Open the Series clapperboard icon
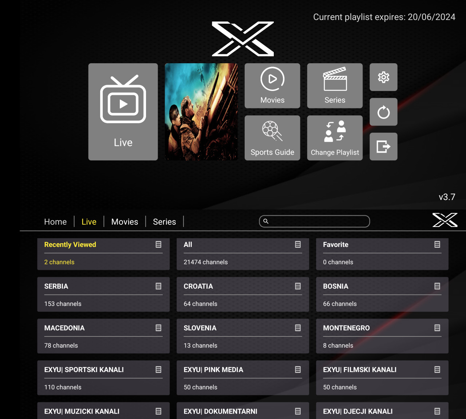 pyautogui.click(x=334, y=85)
